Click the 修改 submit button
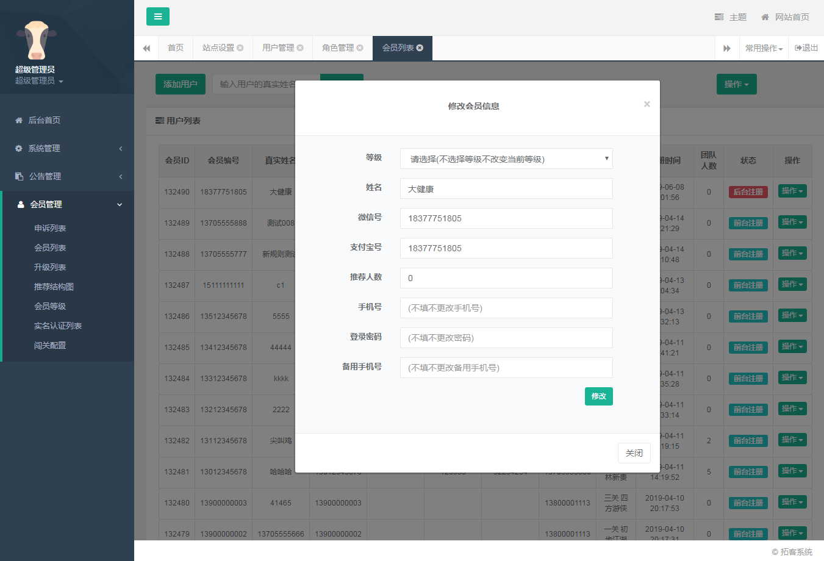Viewport: 824px width, 561px height. [x=598, y=396]
